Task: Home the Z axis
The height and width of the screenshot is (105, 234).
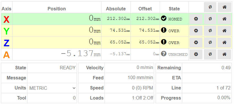Action: [x=224, y=43]
